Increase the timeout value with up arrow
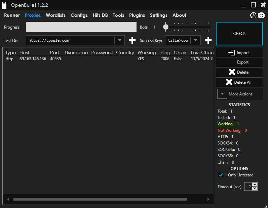The width and height of the screenshot is (268, 208). pyautogui.click(x=255, y=184)
